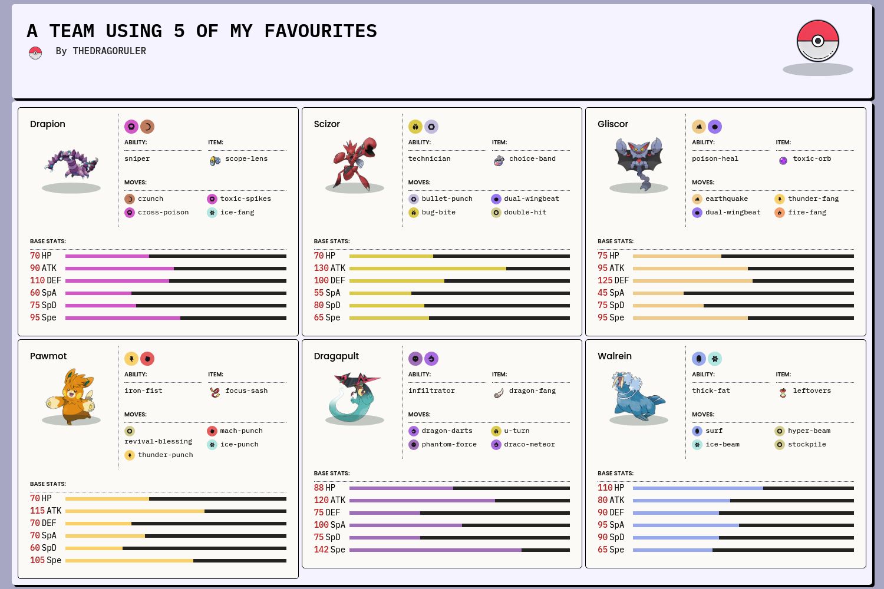Screen dimensions: 884x589
Task: Click the THEDRAGORULER author name
Action: [x=109, y=51]
